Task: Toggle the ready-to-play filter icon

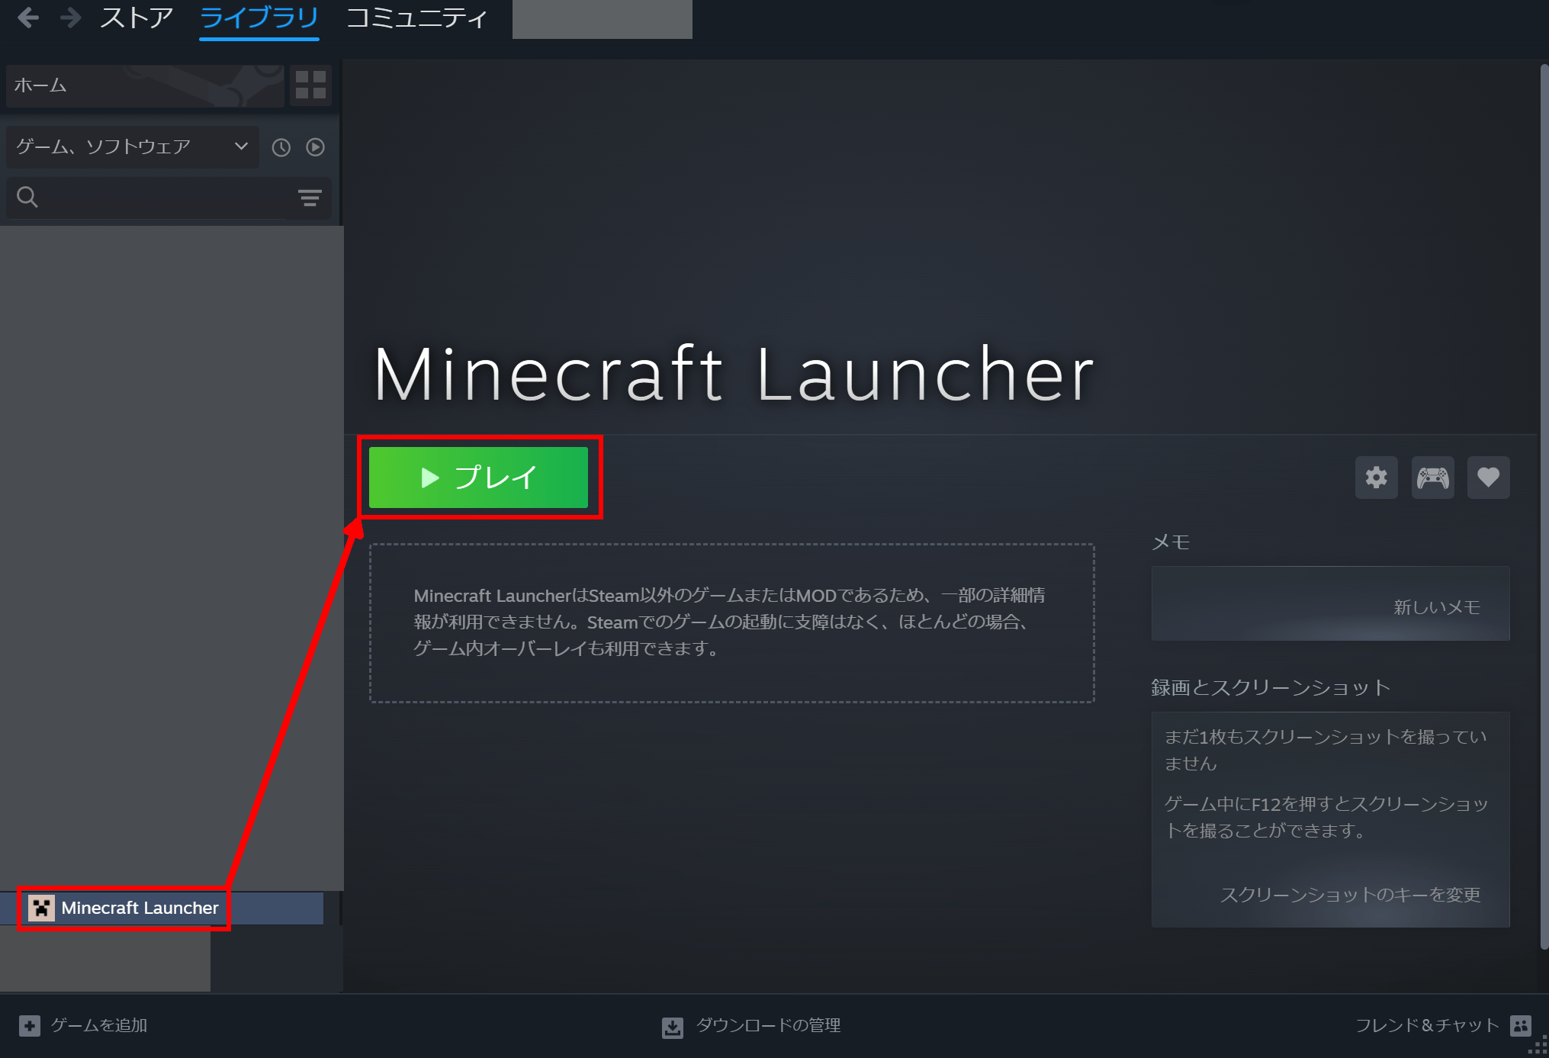Action: pyautogui.click(x=315, y=147)
